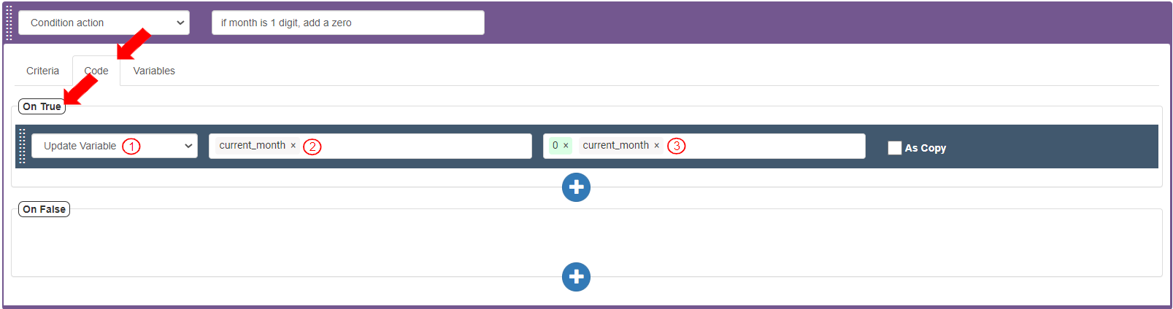
Task: Click the condition description text field
Action: click(x=347, y=23)
